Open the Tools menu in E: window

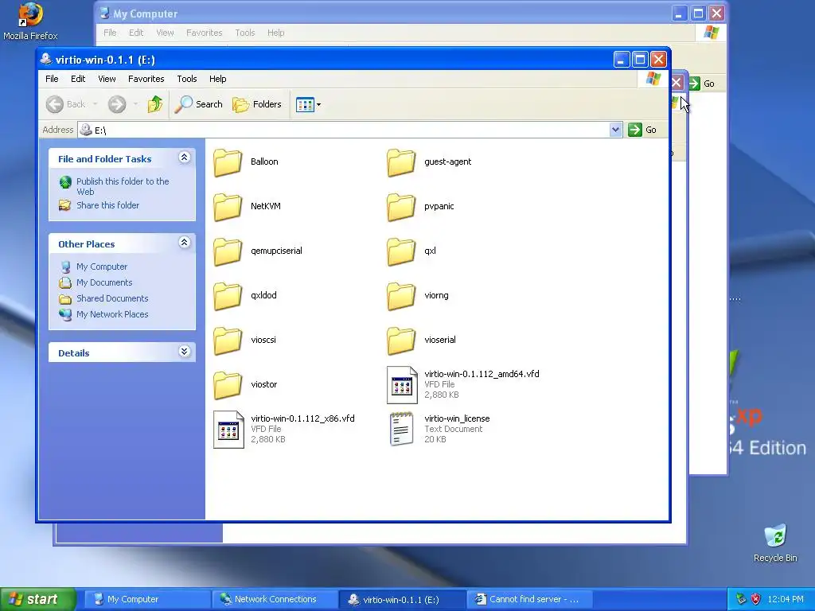pyautogui.click(x=186, y=79)
